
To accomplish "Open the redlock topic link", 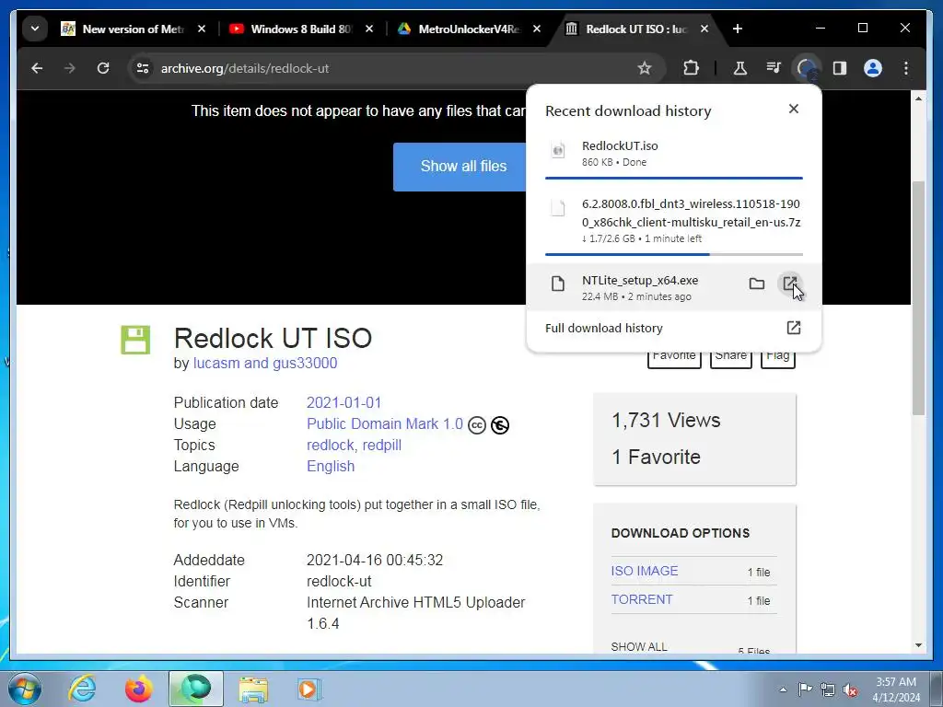I will click(x=331, y=445).
